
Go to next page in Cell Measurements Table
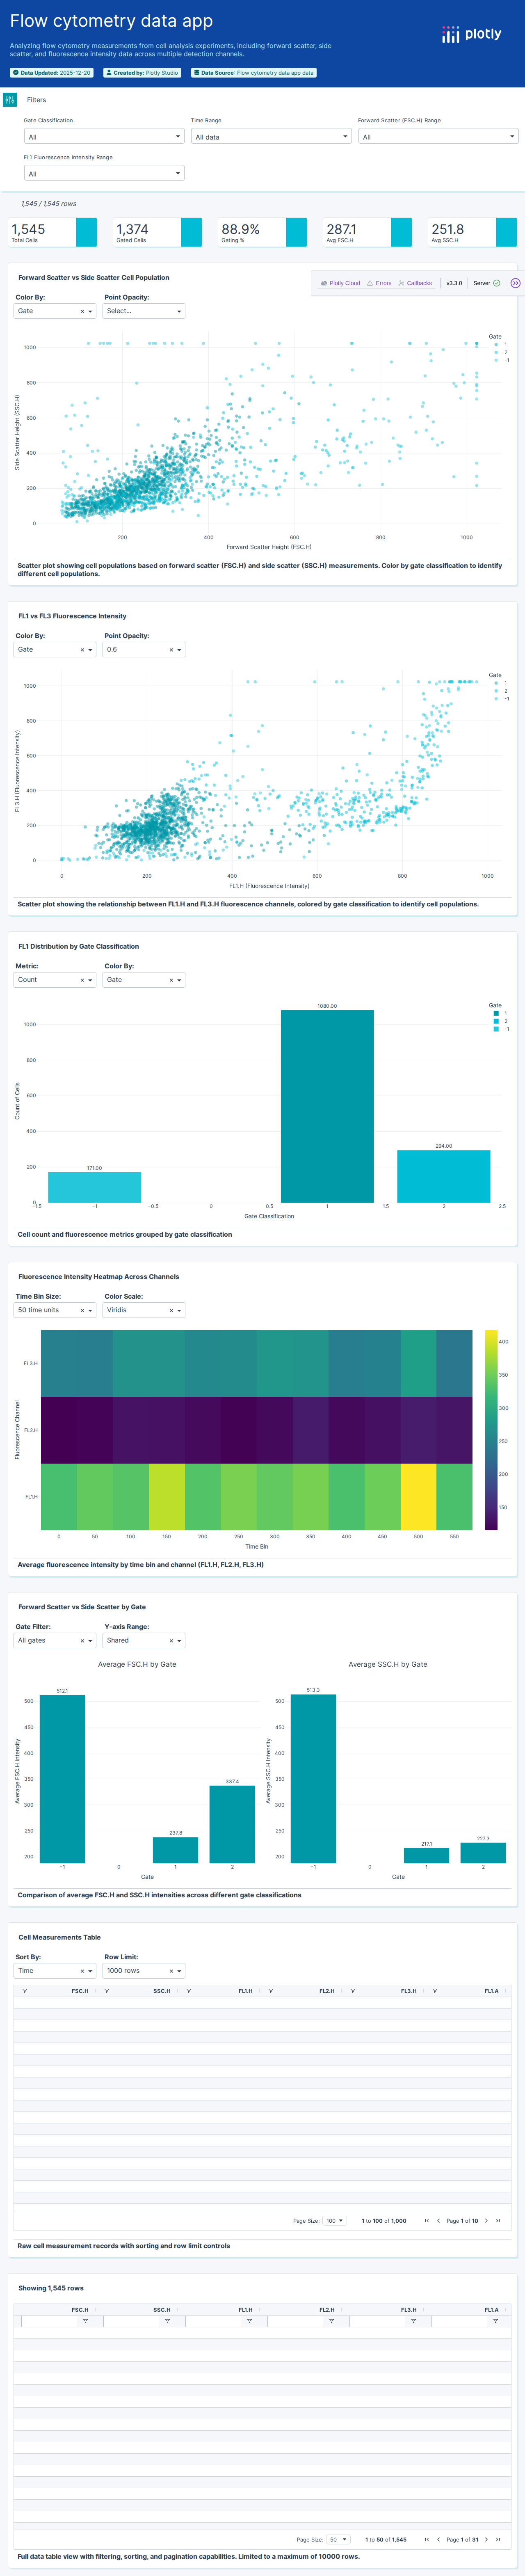(486, 2220)
